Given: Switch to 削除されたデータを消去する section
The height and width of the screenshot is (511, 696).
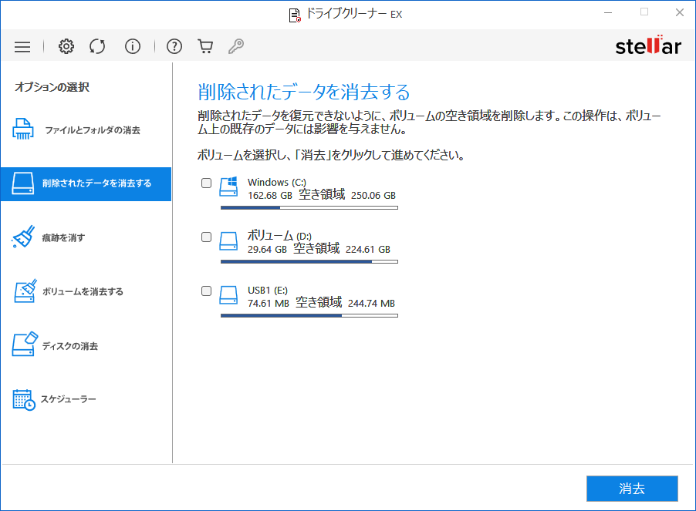Looking at the screenshot, I should [x=85, y=184].
